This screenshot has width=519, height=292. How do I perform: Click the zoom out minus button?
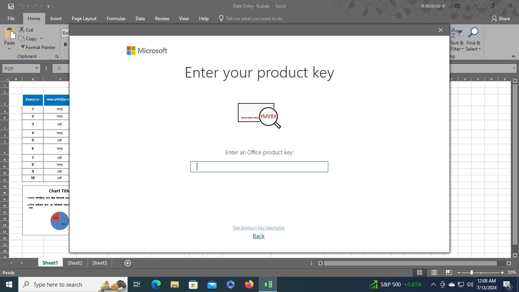click(459, 273)
